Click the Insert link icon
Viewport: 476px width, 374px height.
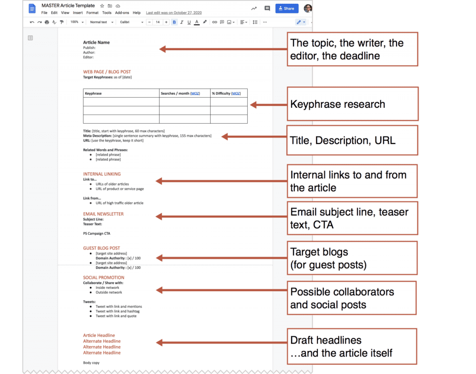[215, 22]
